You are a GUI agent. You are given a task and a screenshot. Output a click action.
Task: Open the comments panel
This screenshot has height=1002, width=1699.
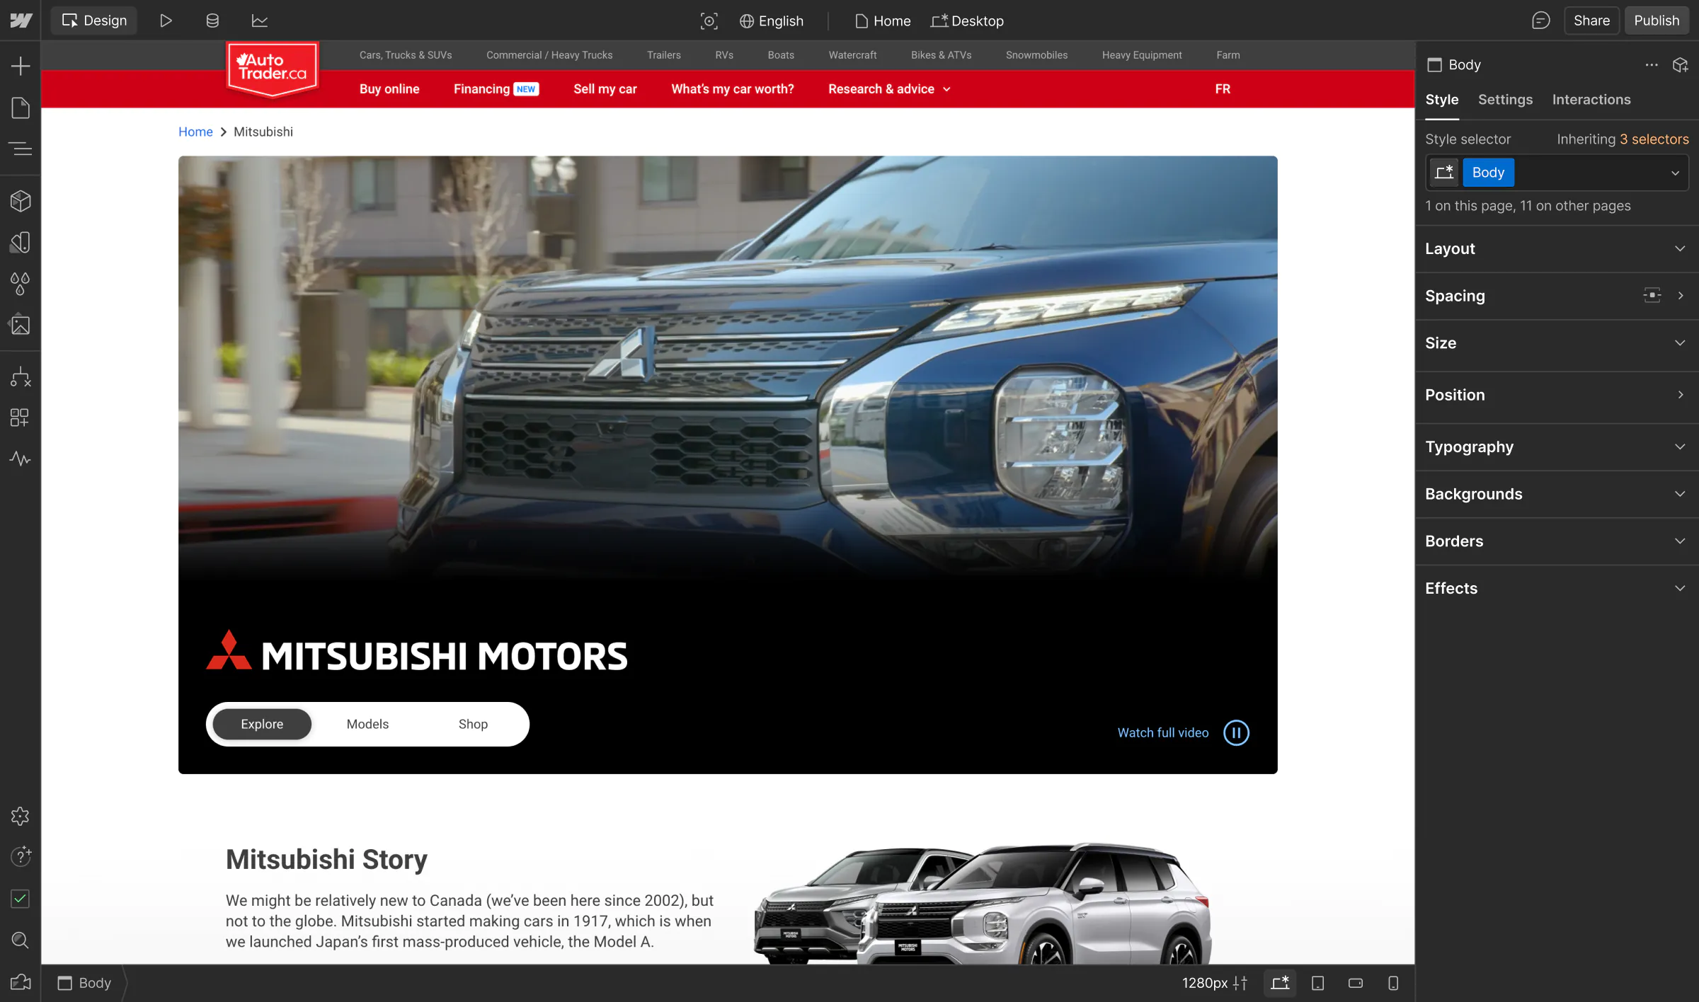tap(1540, 20)
